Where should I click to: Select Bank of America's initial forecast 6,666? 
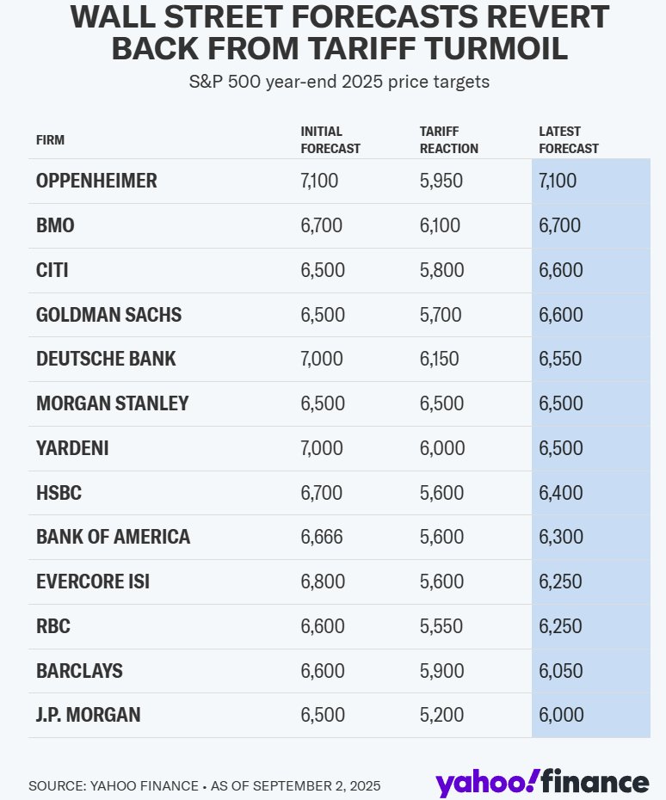pyautogui.click(x=321, y=537)
